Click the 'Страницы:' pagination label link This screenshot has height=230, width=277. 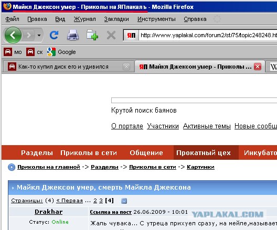(x=27, y=201)
